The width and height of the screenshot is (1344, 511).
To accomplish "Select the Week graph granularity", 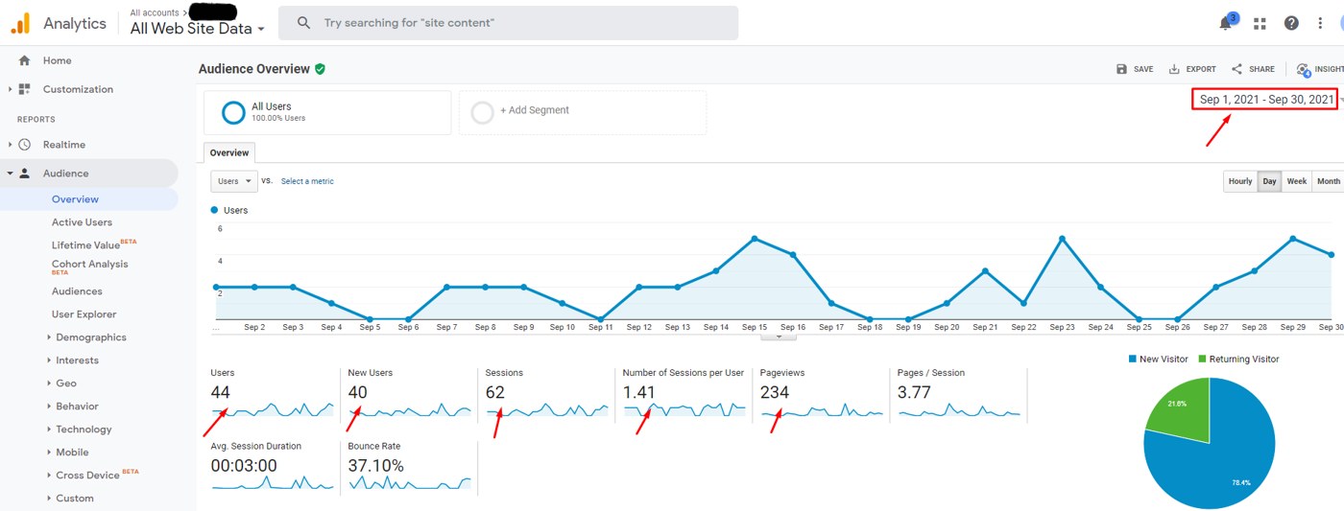I will 1296,181.
